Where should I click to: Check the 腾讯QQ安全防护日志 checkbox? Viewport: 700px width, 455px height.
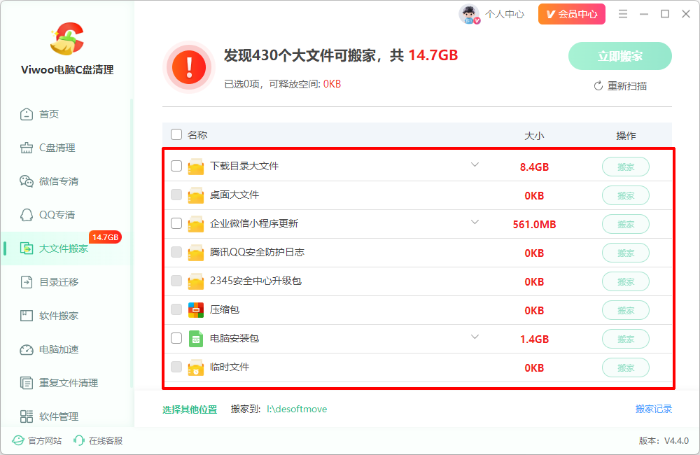[x=176, y=252]
